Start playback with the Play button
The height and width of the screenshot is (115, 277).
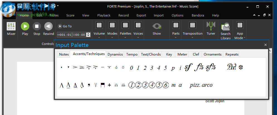click(x=25, y=29)
